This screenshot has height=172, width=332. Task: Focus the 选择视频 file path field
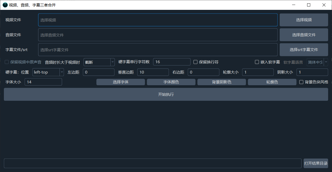[x=158, y=20]
